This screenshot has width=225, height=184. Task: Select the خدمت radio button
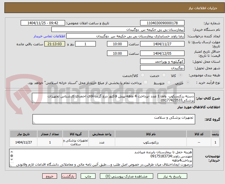click(164, 75)
